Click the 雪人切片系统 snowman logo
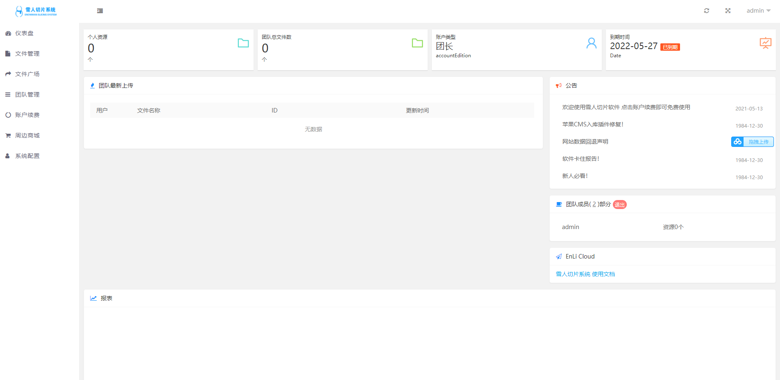 [36, 11]
